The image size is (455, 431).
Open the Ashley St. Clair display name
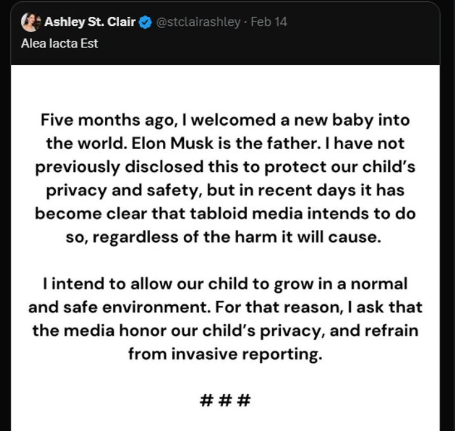tap(90, 22)
